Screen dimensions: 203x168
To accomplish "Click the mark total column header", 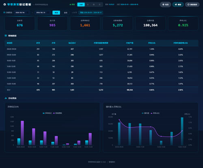I will pyautogui.click(x=72, y=43).
